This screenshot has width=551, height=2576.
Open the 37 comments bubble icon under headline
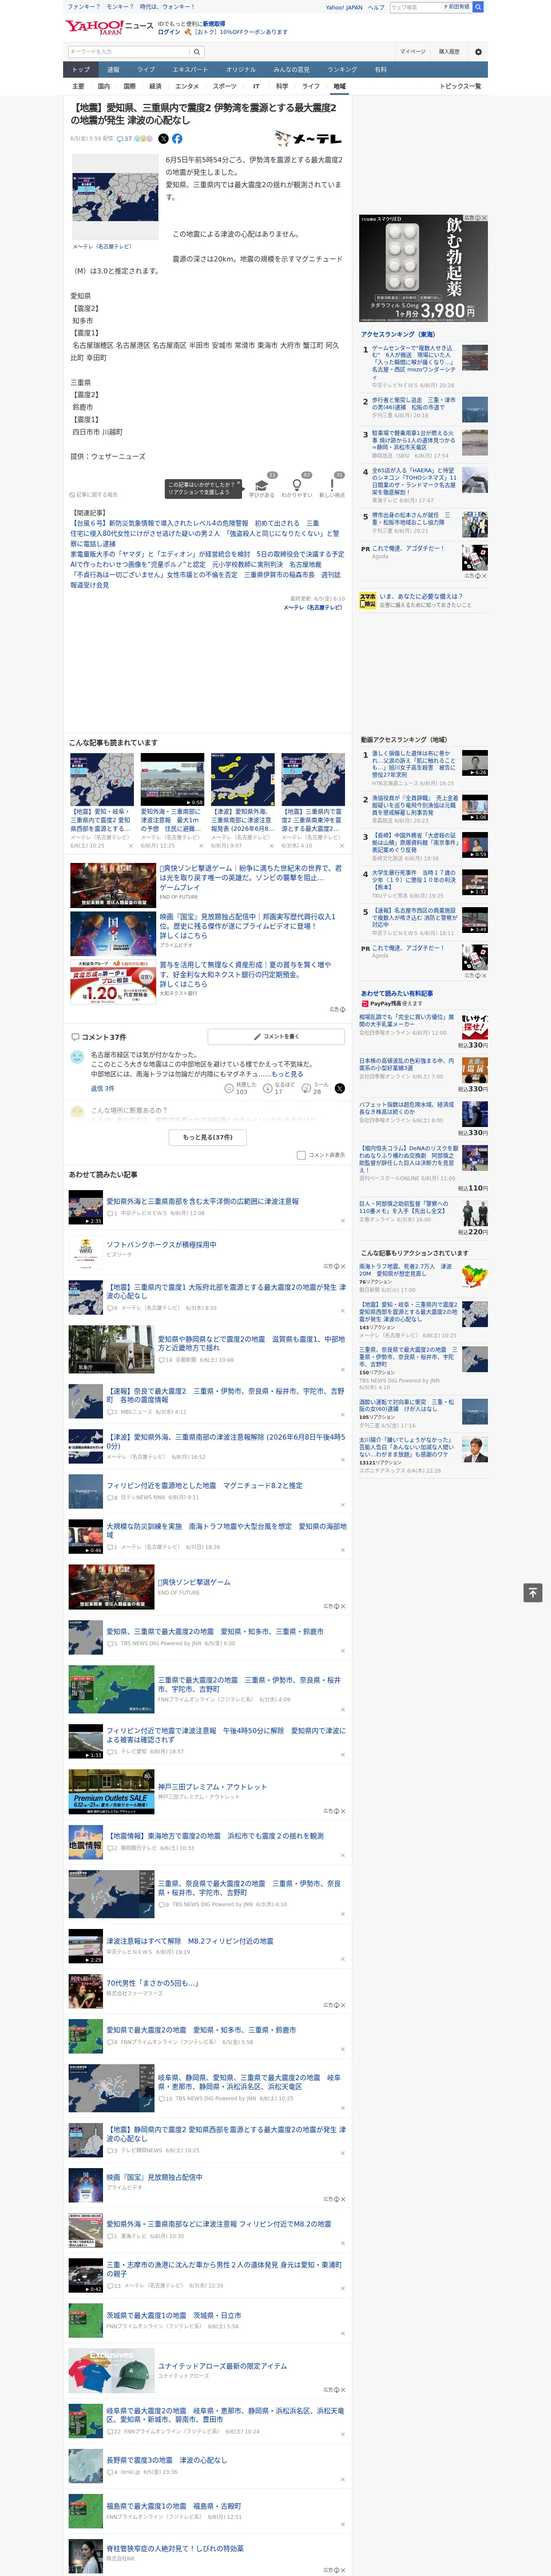125,139
